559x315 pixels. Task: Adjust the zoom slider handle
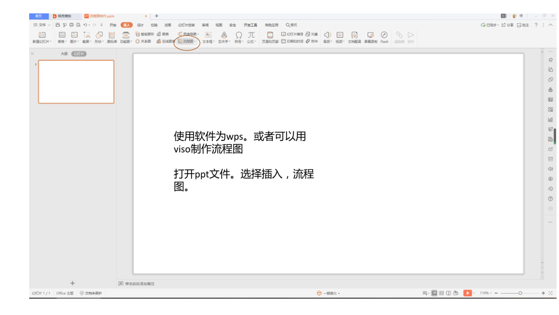point(520,293)
